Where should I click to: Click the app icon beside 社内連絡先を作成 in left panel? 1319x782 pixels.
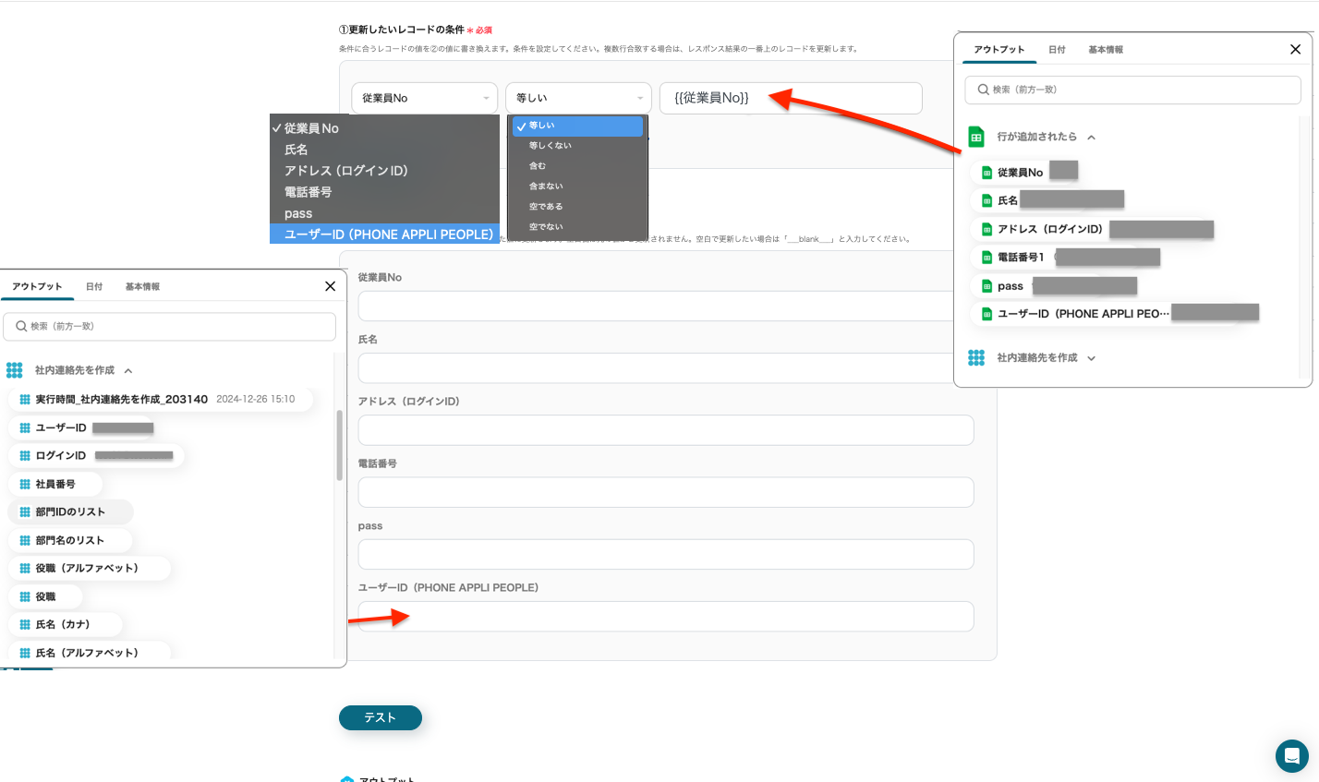tap(14, 370)
